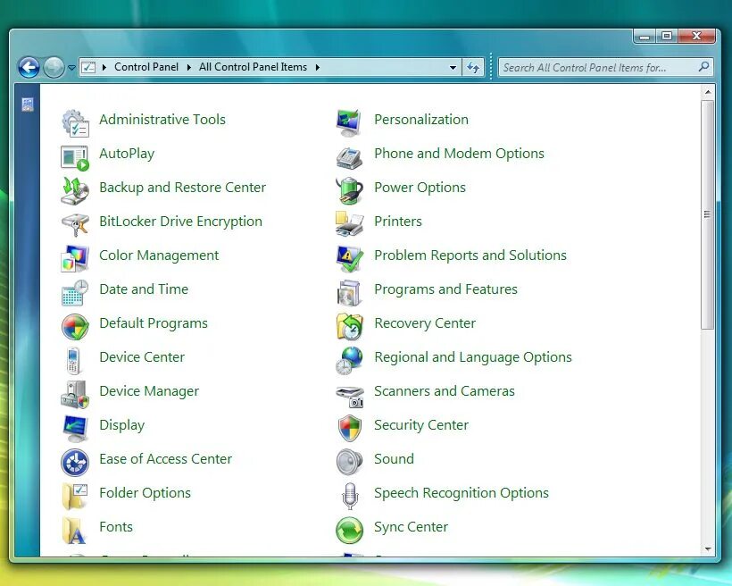Click the Ease of Access Center text
732x586 pixels.
coord(165,459)
